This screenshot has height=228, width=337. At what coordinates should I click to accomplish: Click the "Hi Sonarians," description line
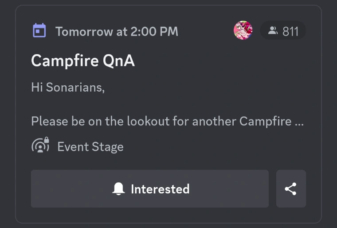click(68, 87)
